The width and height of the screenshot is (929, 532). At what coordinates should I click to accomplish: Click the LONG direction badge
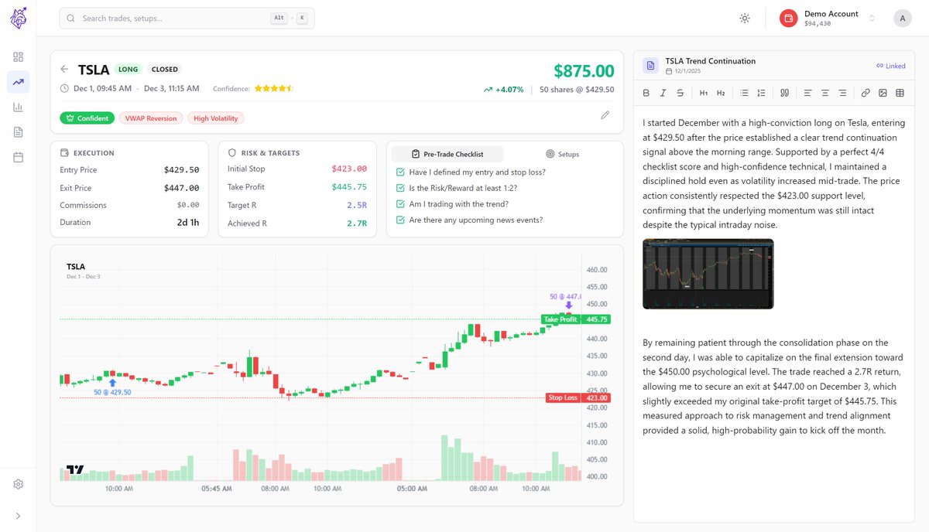tap(129, 70)
